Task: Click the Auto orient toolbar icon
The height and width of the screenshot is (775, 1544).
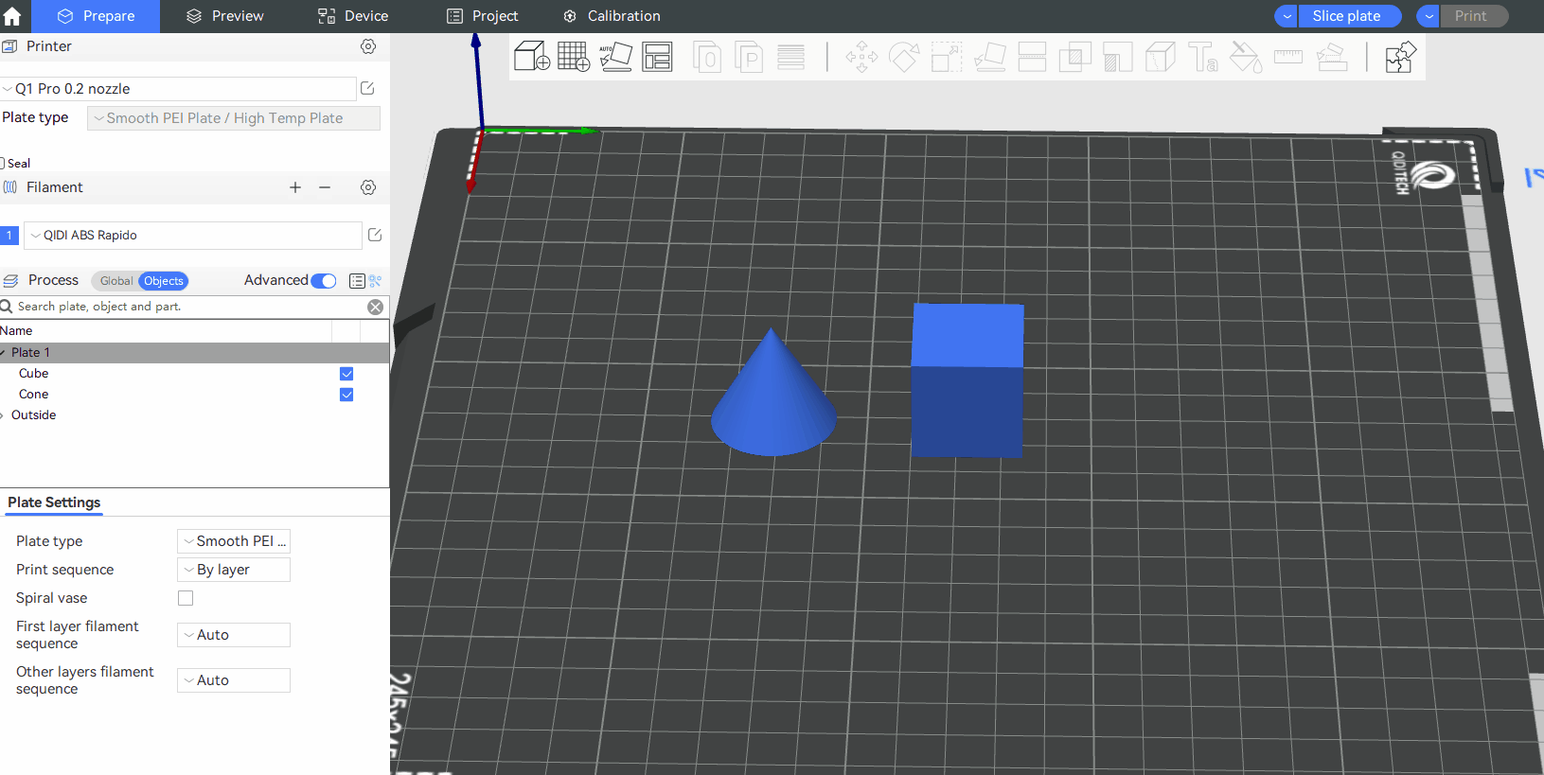Action: coord(615,57)
